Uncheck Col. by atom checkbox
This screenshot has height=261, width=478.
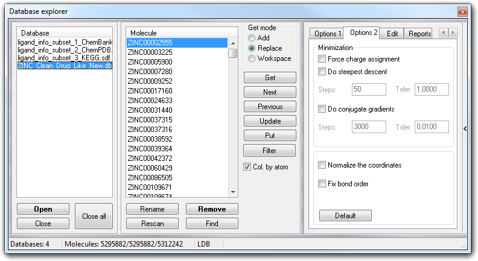247,167
